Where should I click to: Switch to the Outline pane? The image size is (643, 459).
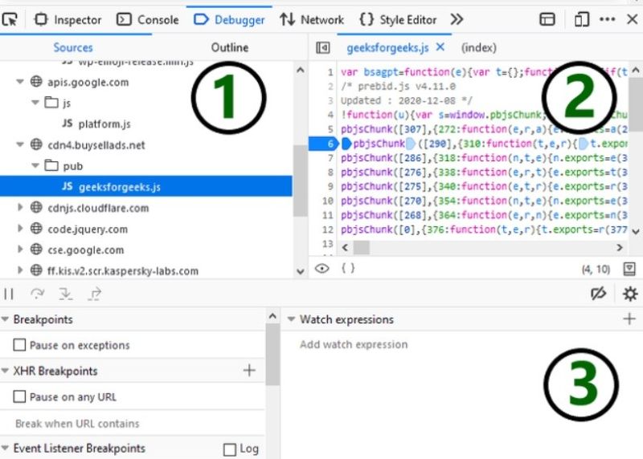230,47
